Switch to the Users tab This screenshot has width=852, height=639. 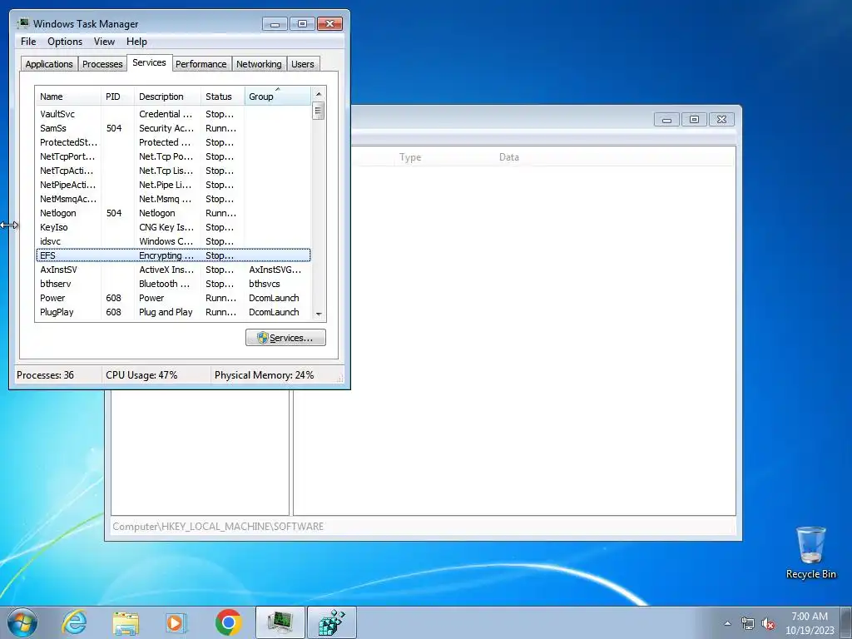pos(303,63)
